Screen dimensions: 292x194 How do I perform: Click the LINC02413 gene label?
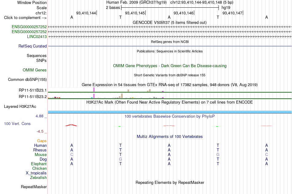pyautogui.click(x=37, y=36)
